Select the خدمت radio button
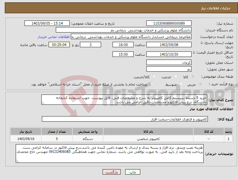Image resolution: width=238 pixels, height=180 pixels. pos(176,76)
